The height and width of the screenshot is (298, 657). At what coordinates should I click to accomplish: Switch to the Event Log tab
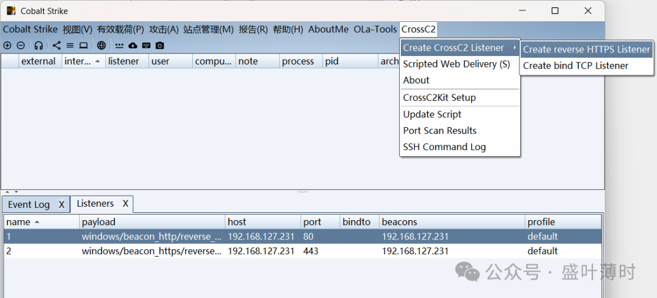point(29,204)
